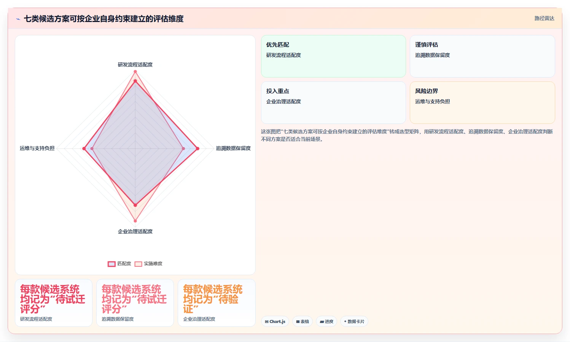The width and height of the screenshot is (570, 342).
Task: Open the 数据卡片 tag
Action: pyautogui.click(x=354, y=321)
